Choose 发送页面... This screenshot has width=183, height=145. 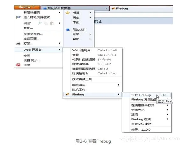click(x=38, y=39)
